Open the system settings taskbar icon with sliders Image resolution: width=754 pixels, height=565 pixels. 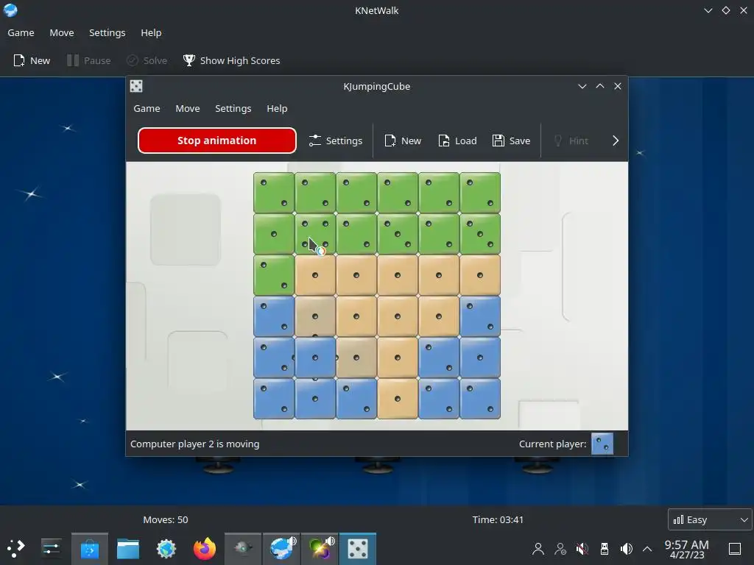pyautogui.click(x=51, y=548)
